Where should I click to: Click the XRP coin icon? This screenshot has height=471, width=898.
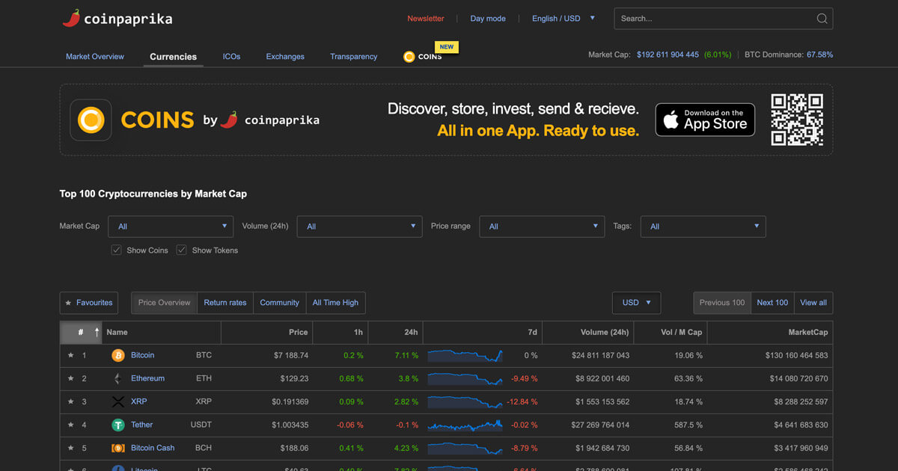[x=117, y=401]
